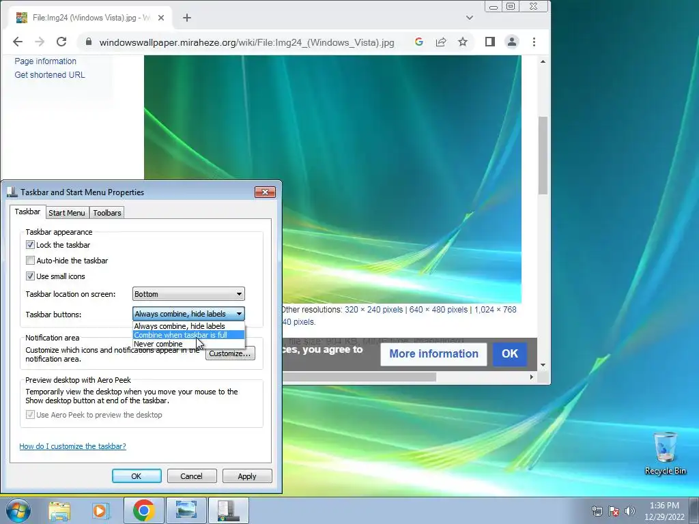Share this page via share icon
Image resolution: width=699 pixels, height=524 pixels.
(x=441, y=42)
